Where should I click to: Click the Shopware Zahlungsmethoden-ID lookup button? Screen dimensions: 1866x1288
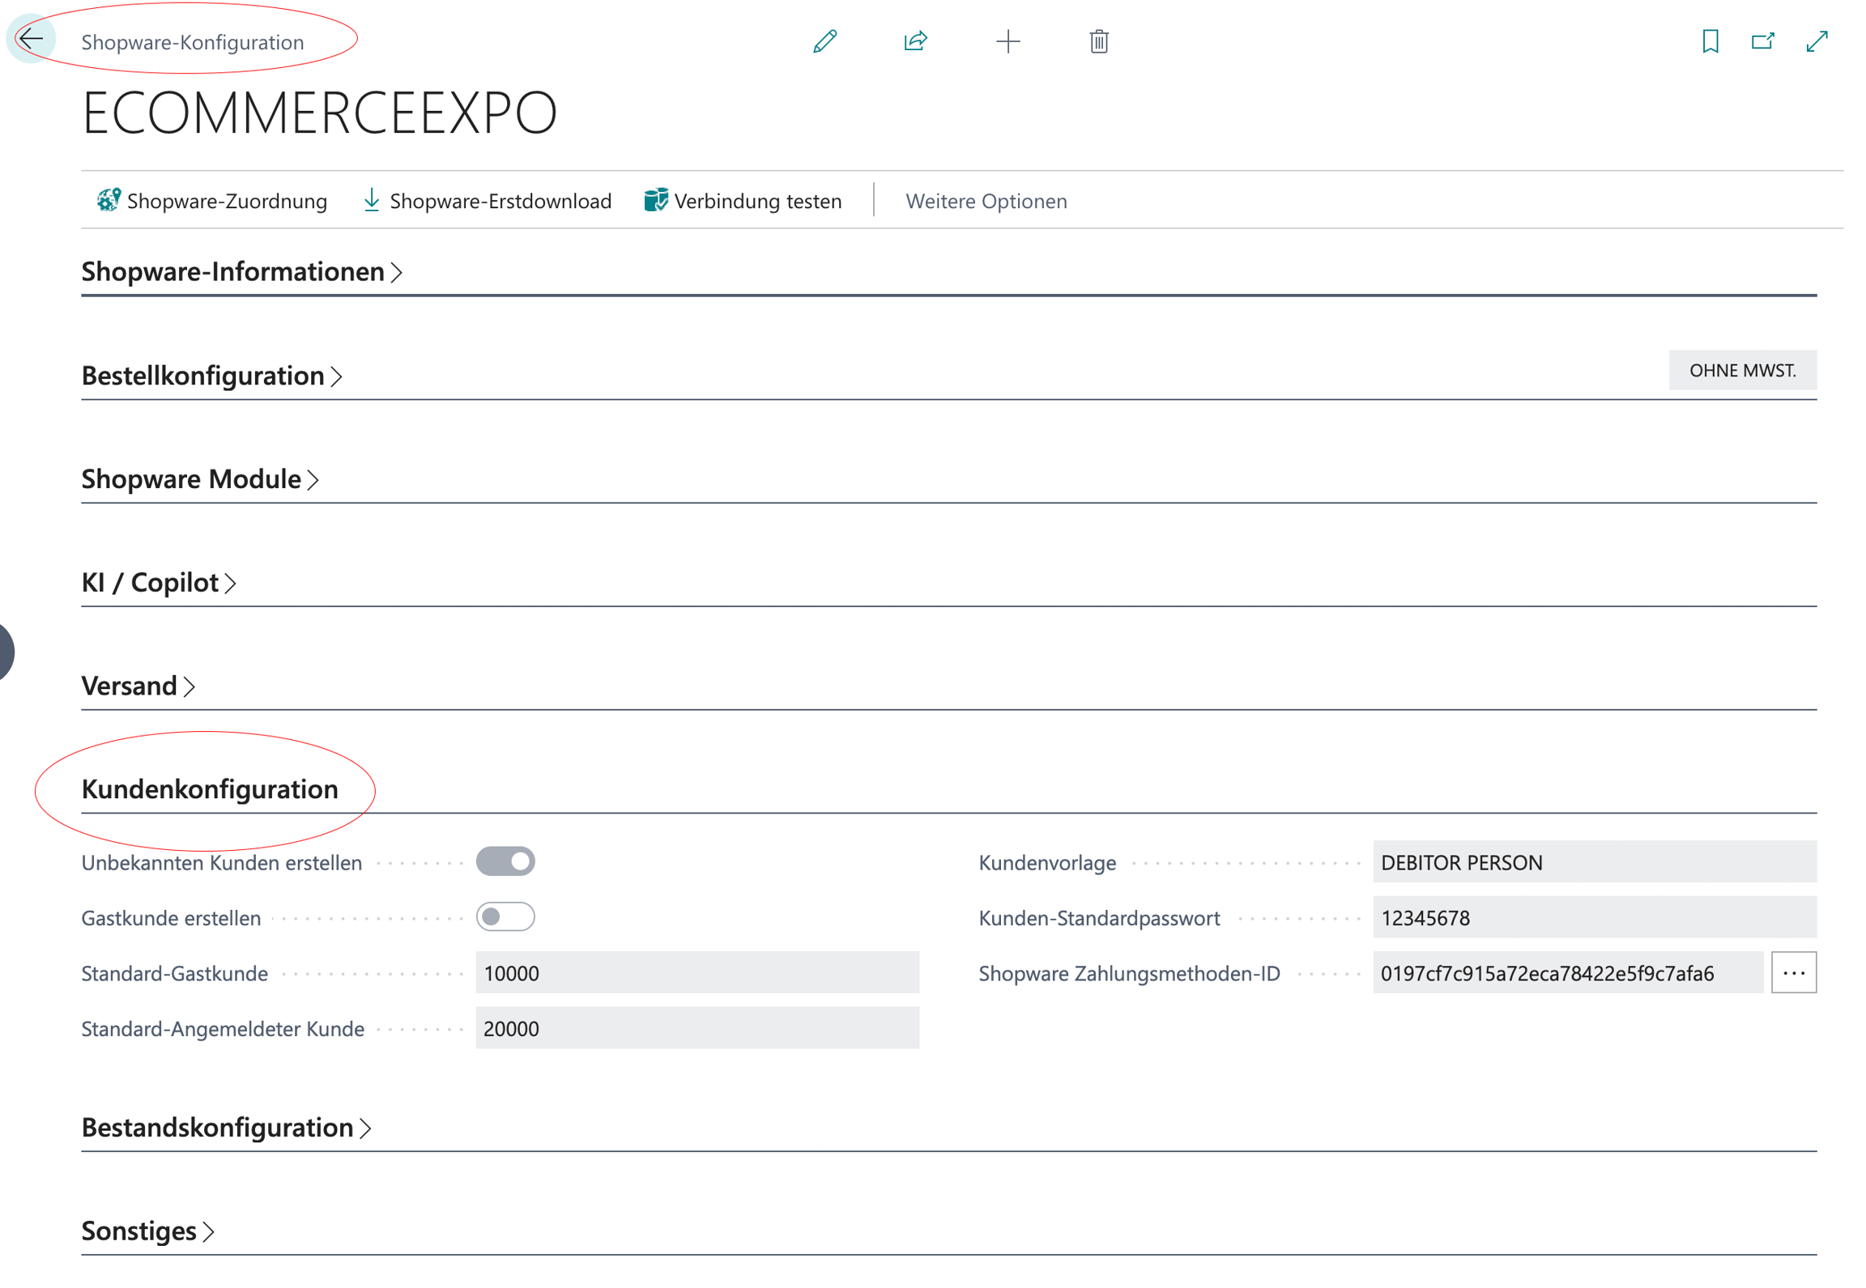[x=1793, y=972]
